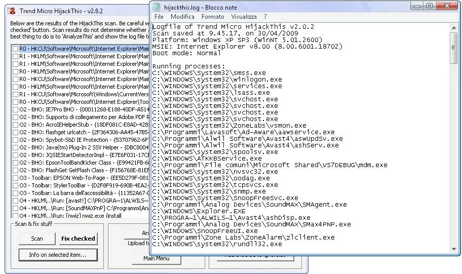Click the 'Boot mode: Normal' line
This screenshot has height=274, width=462.
click(x=186, y=53)
